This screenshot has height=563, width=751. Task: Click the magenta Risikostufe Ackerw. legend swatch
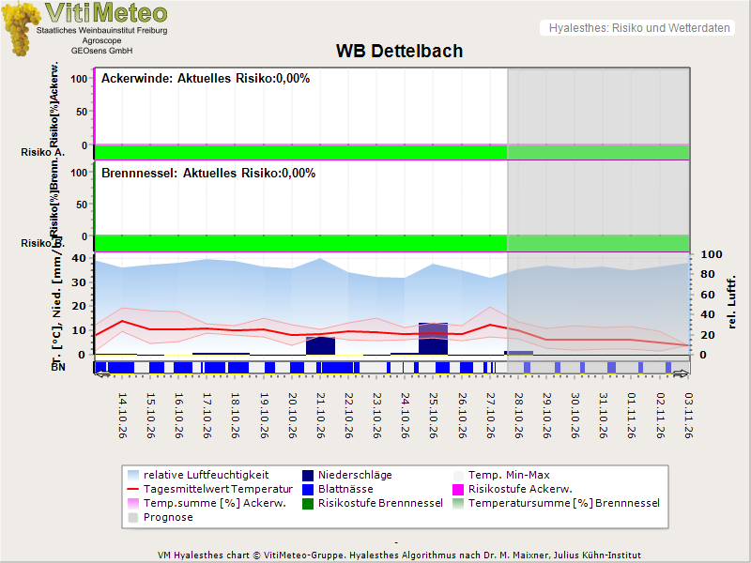[x=458, y=489]
